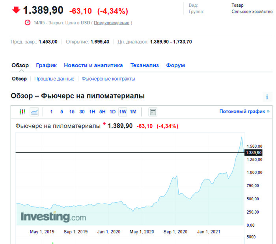Click the 1.389,90 price marker on chart
Viewport: 276px width, 244px height.
[x=253, y=153]
